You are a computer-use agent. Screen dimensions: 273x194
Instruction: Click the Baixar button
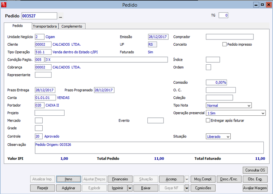coord(146,188)
